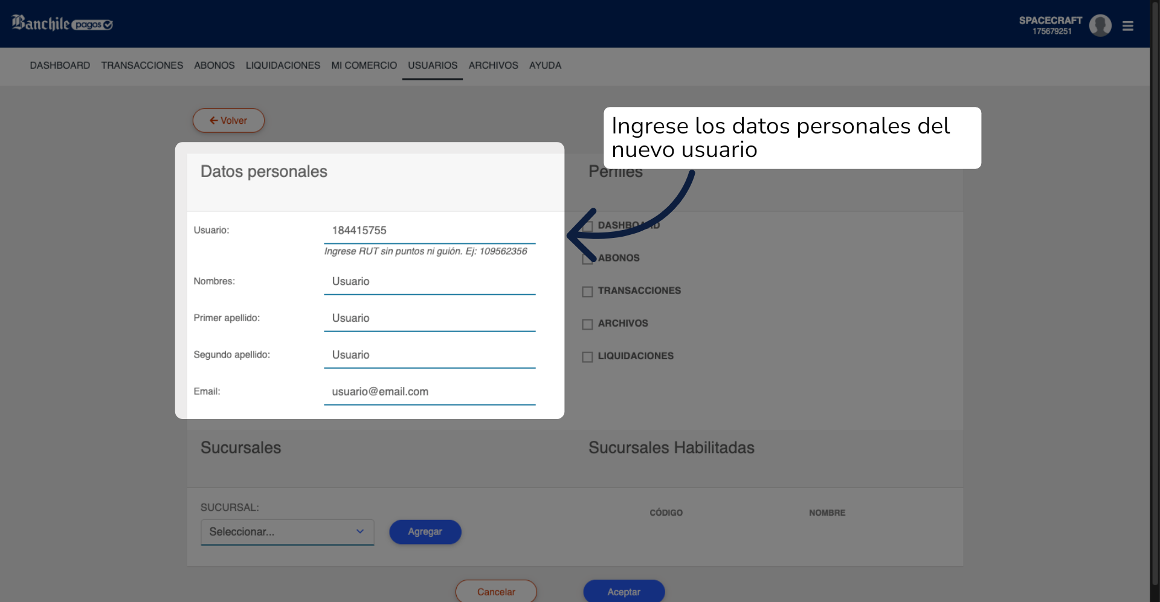Image resolution: width=1160 pixels, height=602 pixels.
Task: Click the CÓDIGO column header
Action: click(x=666, y=513)
